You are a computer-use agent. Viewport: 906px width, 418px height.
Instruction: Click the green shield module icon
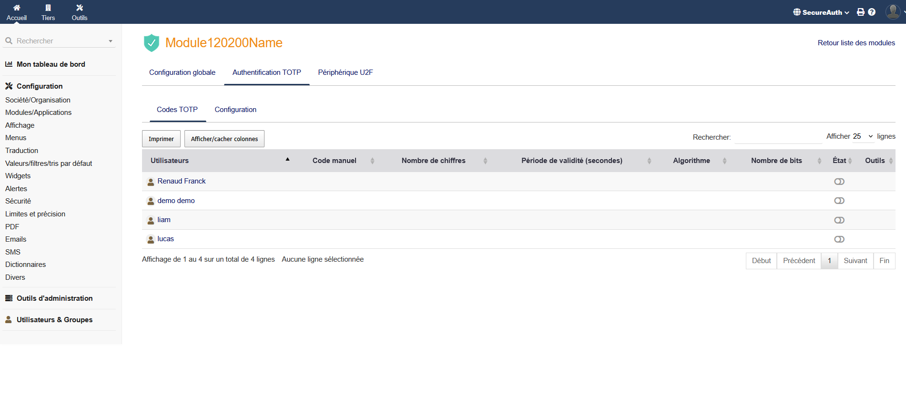click(152, 43)
